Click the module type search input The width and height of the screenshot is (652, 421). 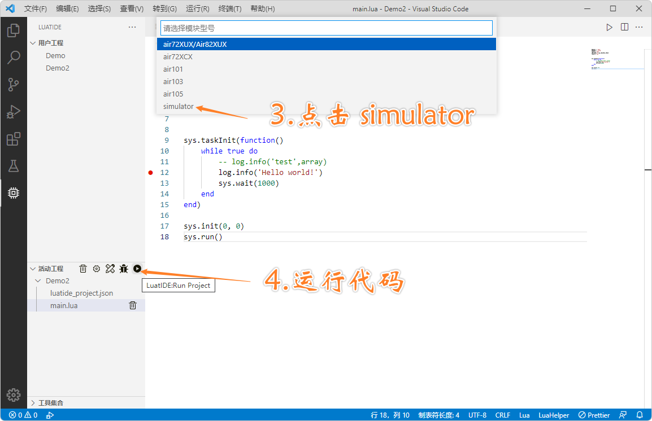point(327,28)
